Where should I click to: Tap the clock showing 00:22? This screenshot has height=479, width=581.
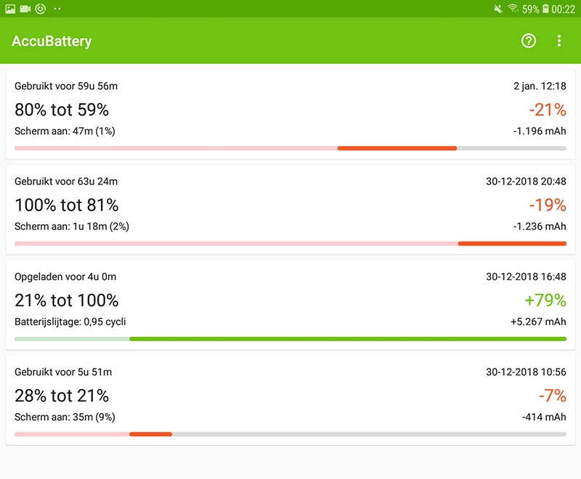click(564, 9)
